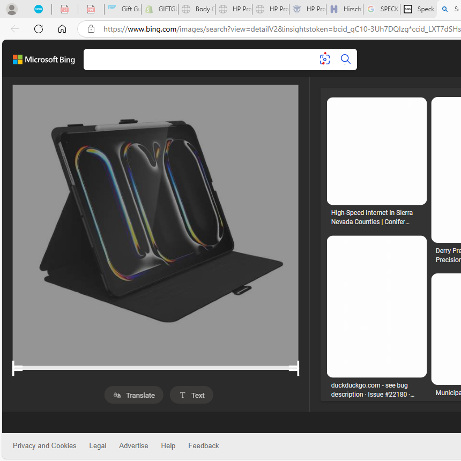Click the visual search camera icon
This screenshot has height=461, width=461.
[325, 60]
